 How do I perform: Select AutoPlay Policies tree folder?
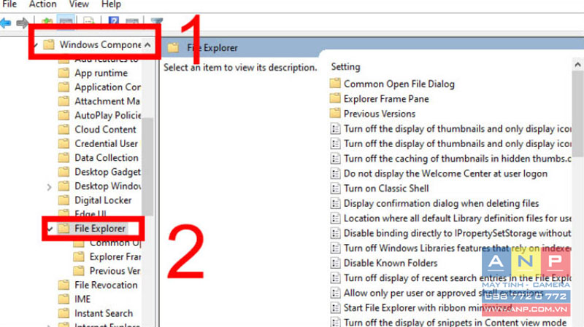tap(108, 115)
